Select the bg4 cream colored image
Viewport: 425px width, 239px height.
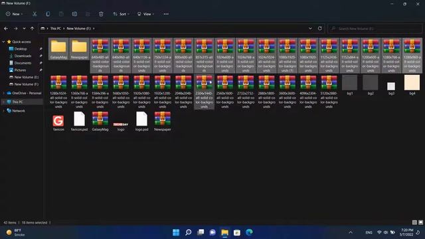coord(412,85)
